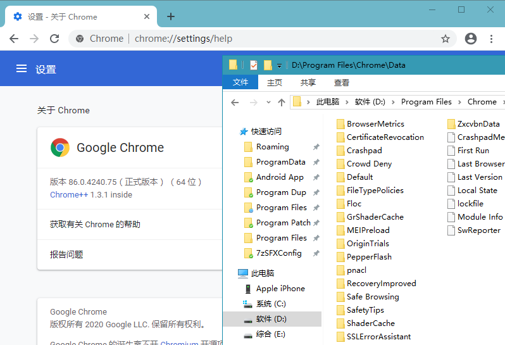Image resolution: width=505 pixels, height=345 pixels.
Task: Select 快速访问 in navigation pane
Action: tap(266, 132)
